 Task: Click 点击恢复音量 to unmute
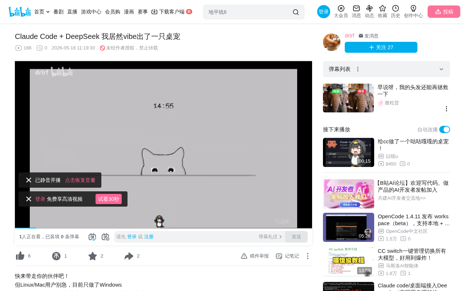click(80, 180)
